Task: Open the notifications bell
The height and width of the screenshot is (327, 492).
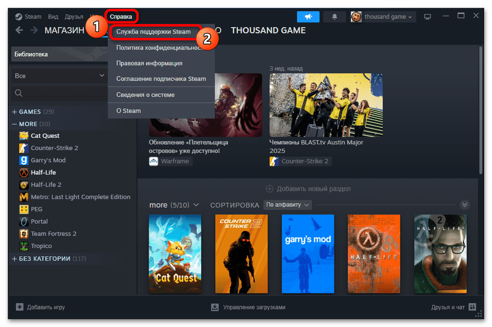Action: (x=335, y=17)
